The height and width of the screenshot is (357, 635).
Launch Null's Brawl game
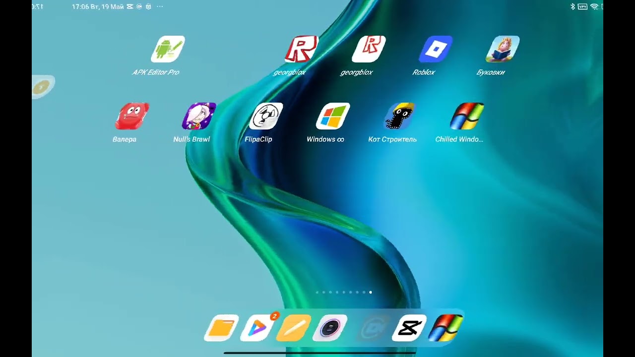click(x=199, y=116)
